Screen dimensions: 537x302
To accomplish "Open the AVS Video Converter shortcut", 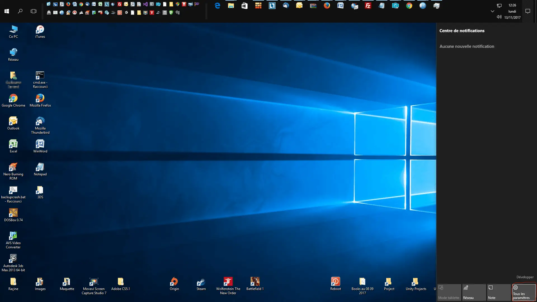I will [x=13, y=240].
